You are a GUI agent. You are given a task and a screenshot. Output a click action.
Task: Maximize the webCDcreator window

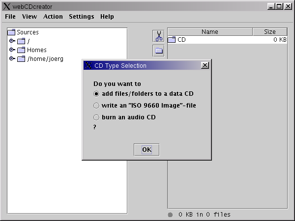tap(279, 6)
